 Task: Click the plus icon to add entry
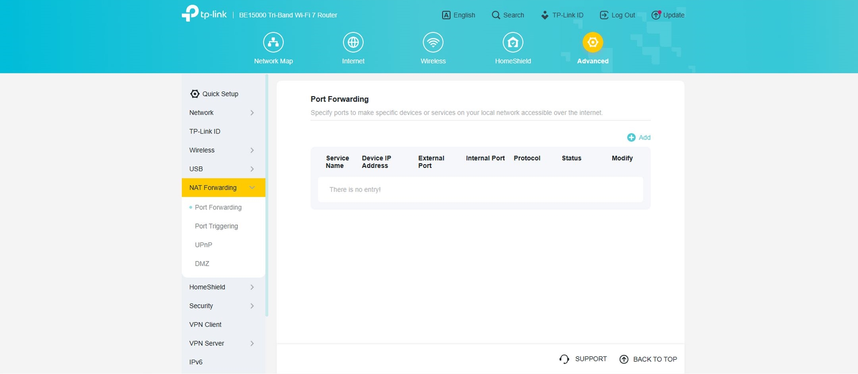(631, 137)
